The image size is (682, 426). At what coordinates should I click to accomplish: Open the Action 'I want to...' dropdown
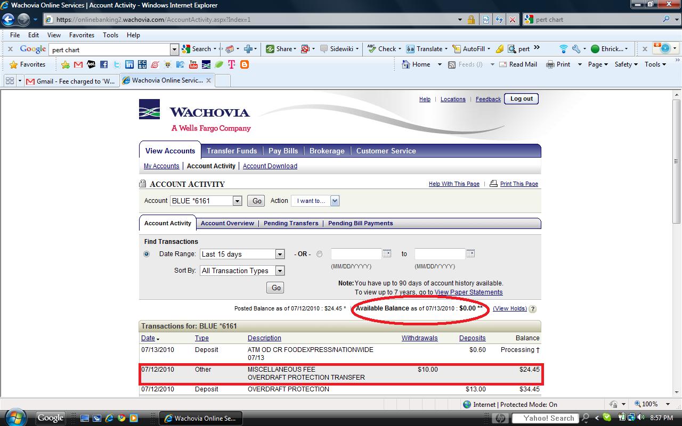point(316,201)
